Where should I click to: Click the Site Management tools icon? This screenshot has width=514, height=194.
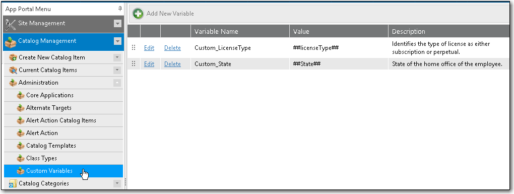11,24
